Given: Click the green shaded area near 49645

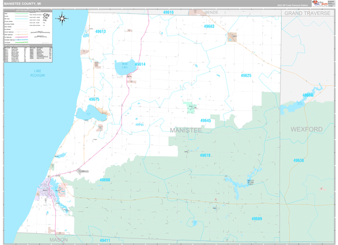Looking at the screenshot, I should pyautogui.click(x=192, y=107).
